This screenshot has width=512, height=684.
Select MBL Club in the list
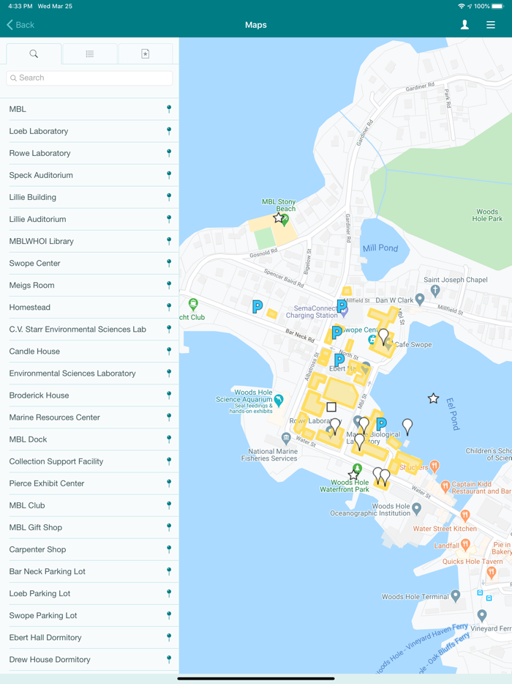point(89,505)
